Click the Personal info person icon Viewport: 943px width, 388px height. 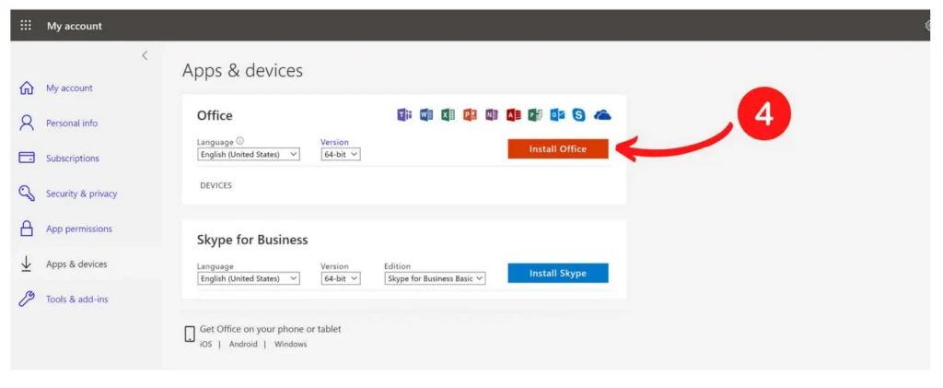[27, 123]
